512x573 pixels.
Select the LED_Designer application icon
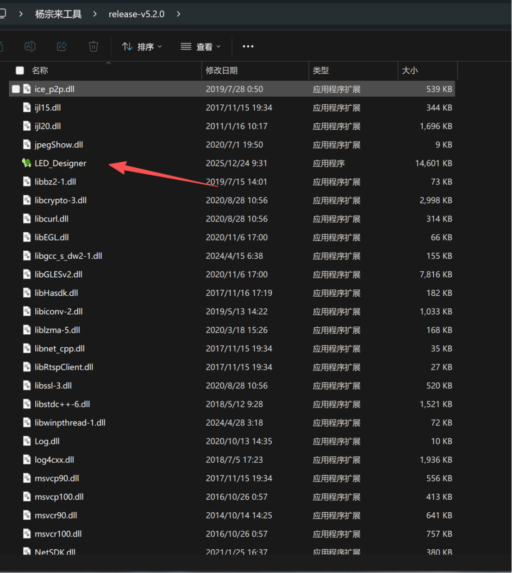pyautogui.click(x=27, y=163)
